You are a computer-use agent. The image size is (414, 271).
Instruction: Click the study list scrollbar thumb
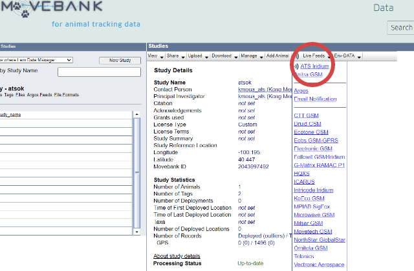click(x=136, y=173)
